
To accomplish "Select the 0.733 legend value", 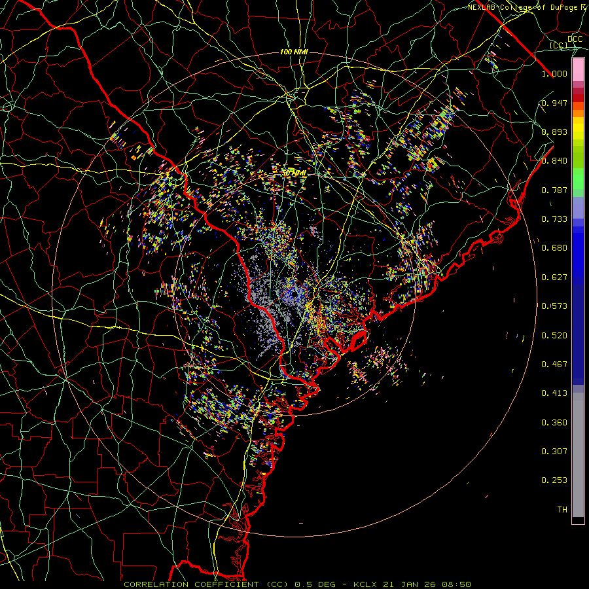I will (554, 219).
